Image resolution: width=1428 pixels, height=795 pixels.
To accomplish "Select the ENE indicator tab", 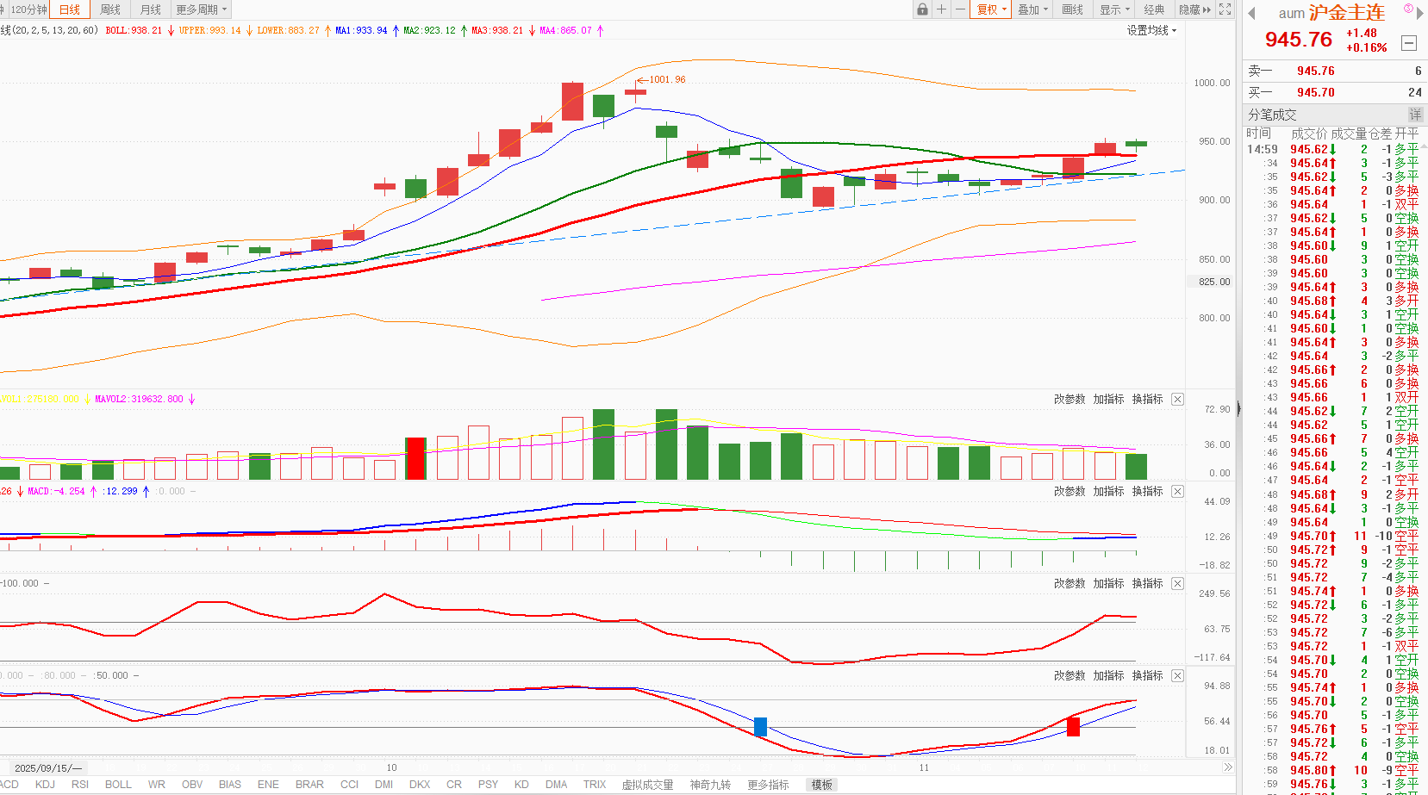I will pyautogui.click(x=268, y=785).
